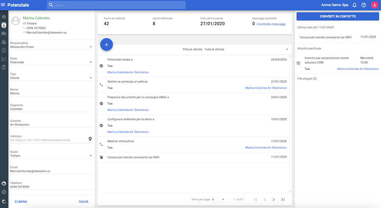Open Marina Colombo link on Sentire se partecipa row
Image resolution: width=381 pixels, height=208 pixels.
pyautogui.click(x=266, y=88)
